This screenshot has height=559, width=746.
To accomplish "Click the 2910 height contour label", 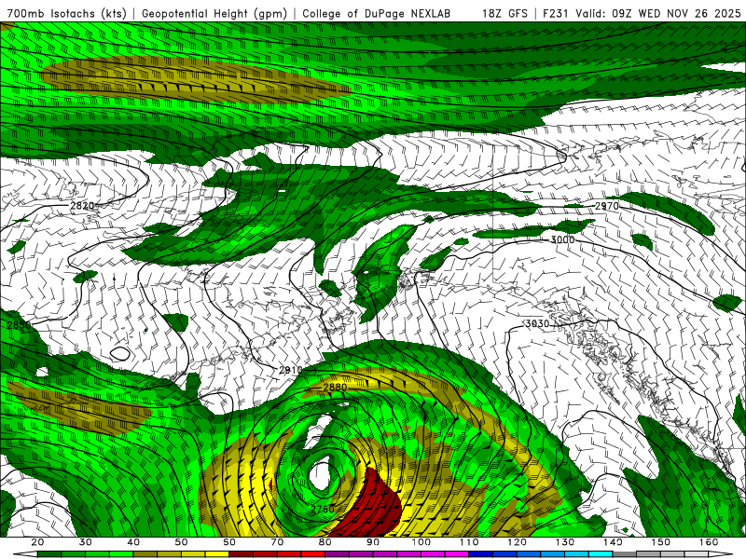I will pyautogui.click(x=291, y=370).
